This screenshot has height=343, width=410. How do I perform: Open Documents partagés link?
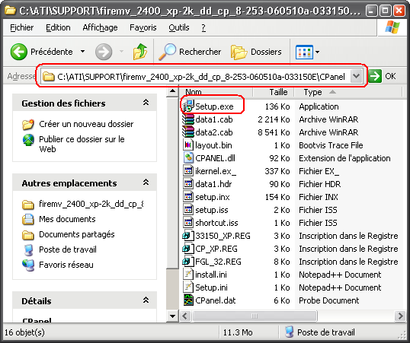77,234
